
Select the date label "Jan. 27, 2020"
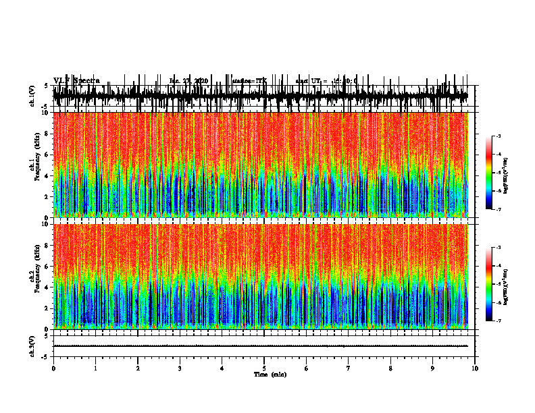(188, 81)
